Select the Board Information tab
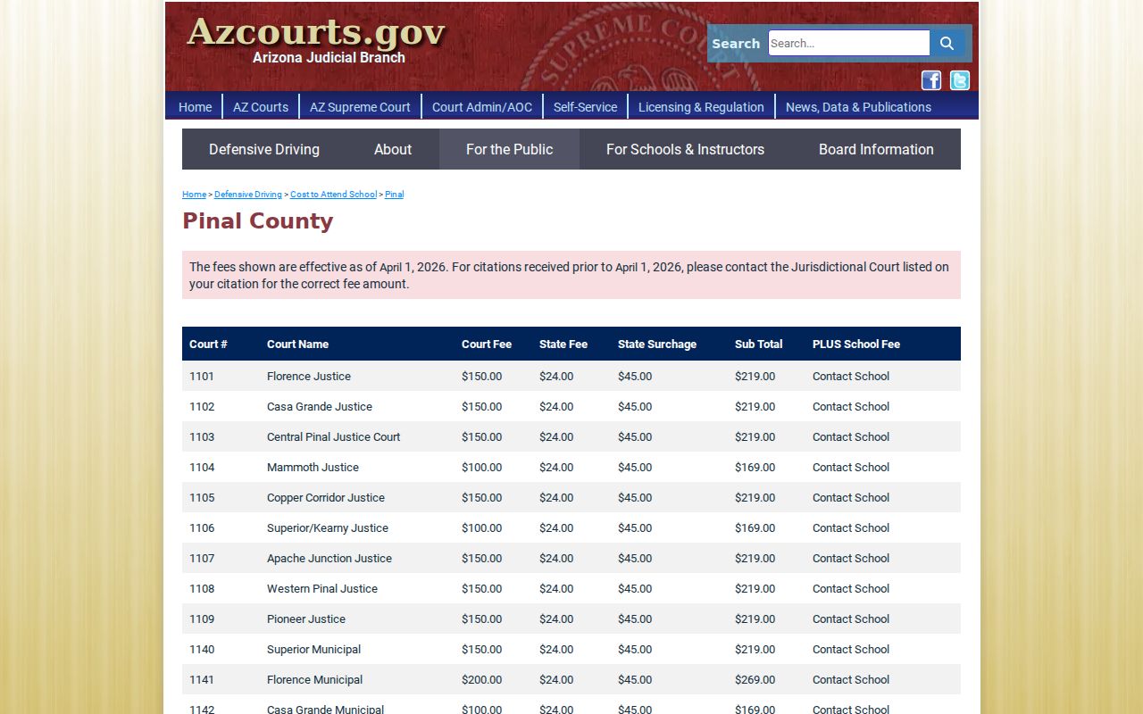The height and width of the screenshot is (714, 1143). 876,149
